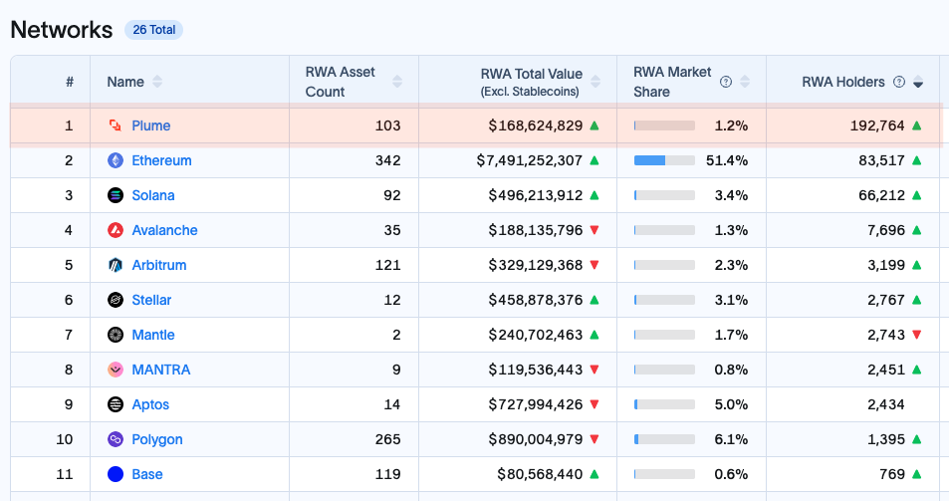This screenshot has height=501, width=949.
Task: Open the Stellar network link
Action: (x=151, y=300)
